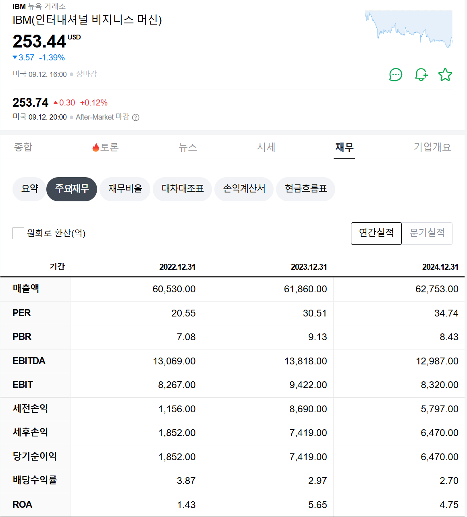The image size is (467, 517).
Task: Click the 62,753.00 revenue value
Action: point(437,289)
